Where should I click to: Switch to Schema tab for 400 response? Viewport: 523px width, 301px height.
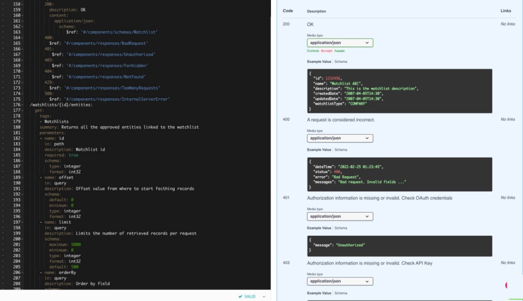click(340, 150)
